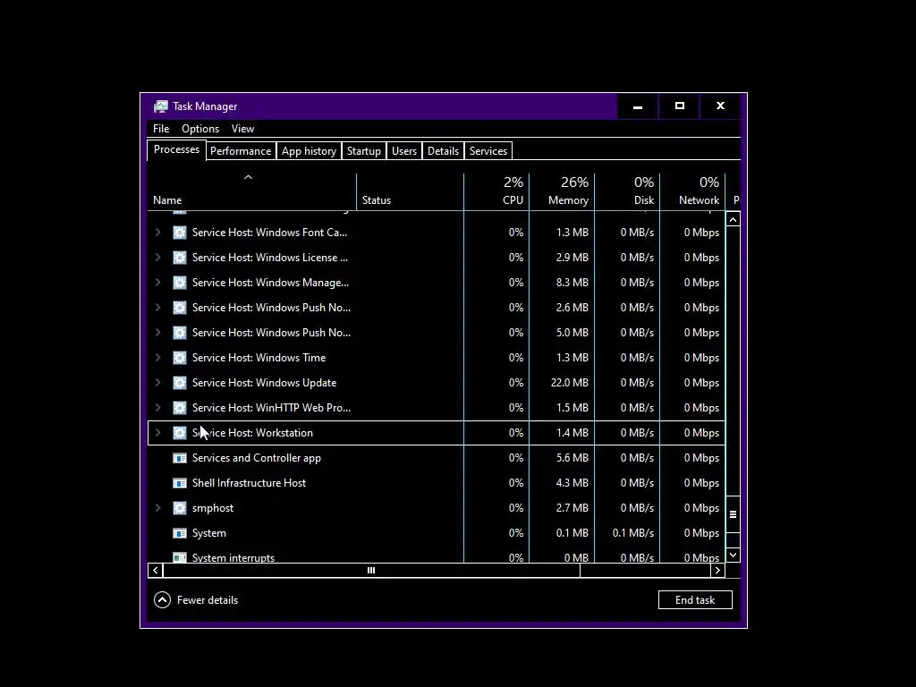The height and width of the screenshot is (687, 916).
Task: Click the 8.3 MB memory value
Action: 572,283
